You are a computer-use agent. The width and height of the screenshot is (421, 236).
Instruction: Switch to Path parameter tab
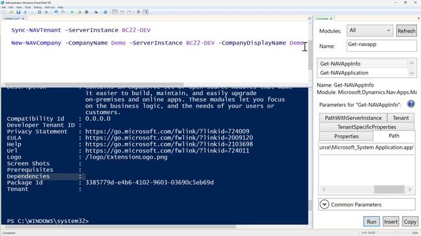(394, 136)
